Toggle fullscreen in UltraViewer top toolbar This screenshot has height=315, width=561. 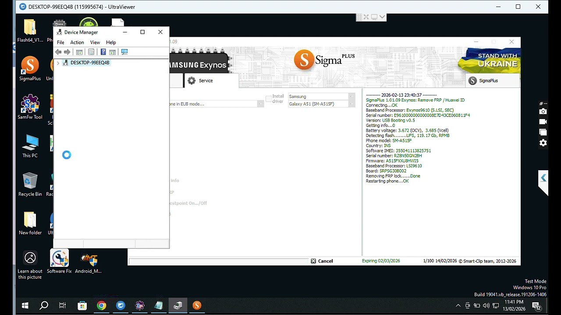pyautogui.click(x=366, y=17)
